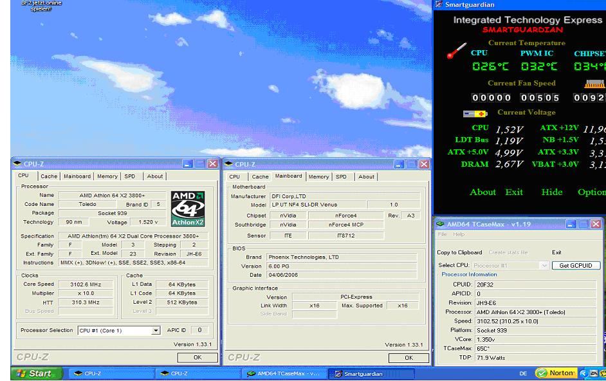The width and height of the screenshot is (606, 381).
Task: Click the Revision value JH-E6 in CPU-Z
Action: pyautogui.click(x=194, y=254)
